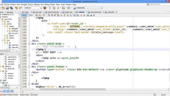
Task: Toggle the third Navigator filter button
Action: point(12,91)
